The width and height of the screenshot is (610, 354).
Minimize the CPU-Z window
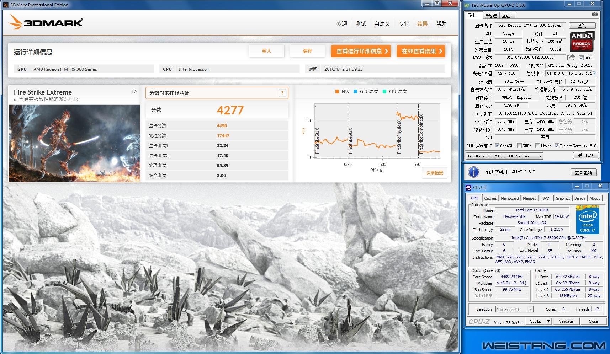pyautogui.click(x=577, y=186)
